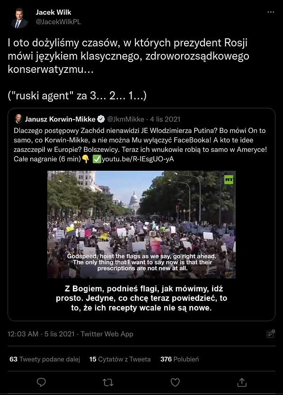View the 15 Cytatów z Tweeta
The image size is (283, 395).
coord(120,359)
